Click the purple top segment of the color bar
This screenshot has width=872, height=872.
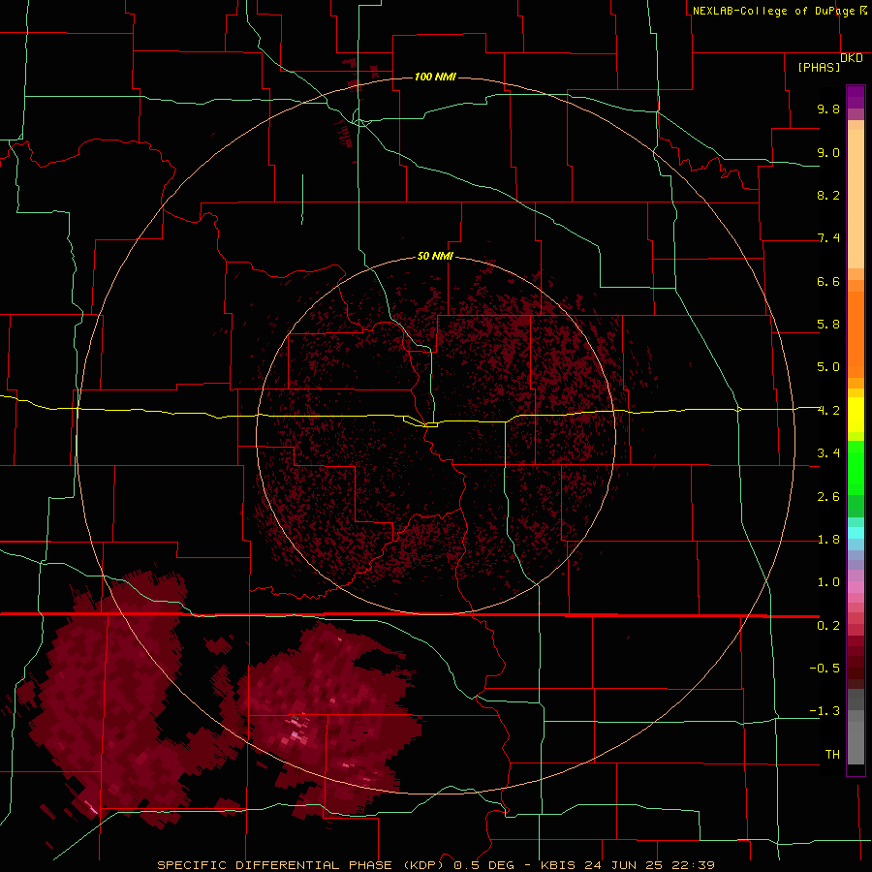point(856,97)
